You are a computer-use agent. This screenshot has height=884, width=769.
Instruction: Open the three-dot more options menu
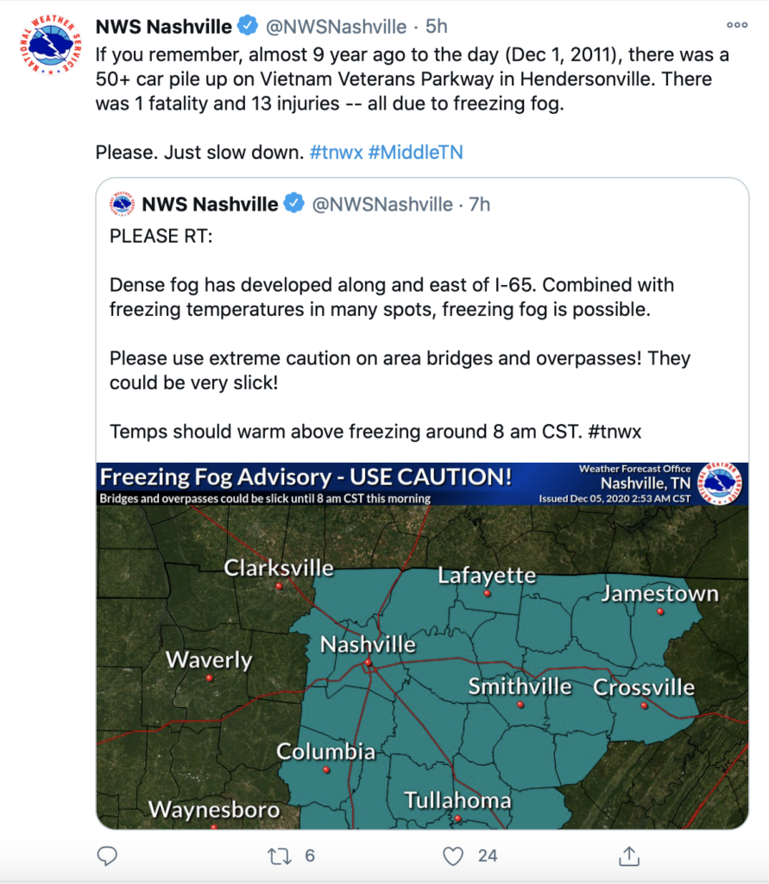(x=737, y=25)
